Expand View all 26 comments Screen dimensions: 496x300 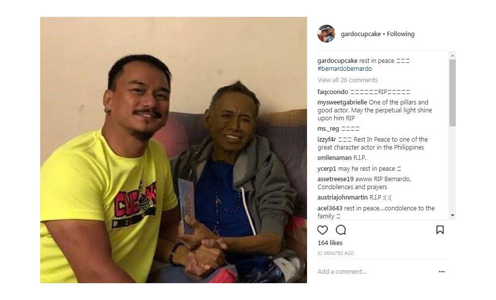(347, 80)
